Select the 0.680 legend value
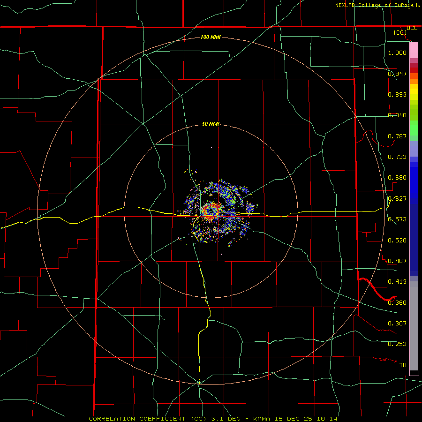 (397, 177)
